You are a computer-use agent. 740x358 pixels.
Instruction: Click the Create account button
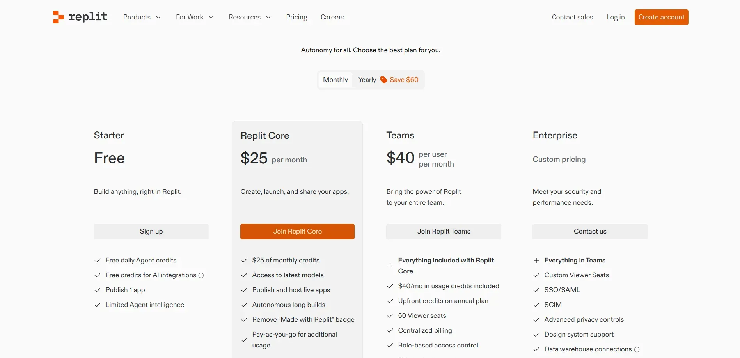[x=661, y=17]
